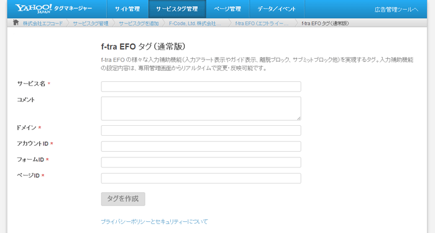Click 株式会社エフコード breadcrumb link

(43, 24)
